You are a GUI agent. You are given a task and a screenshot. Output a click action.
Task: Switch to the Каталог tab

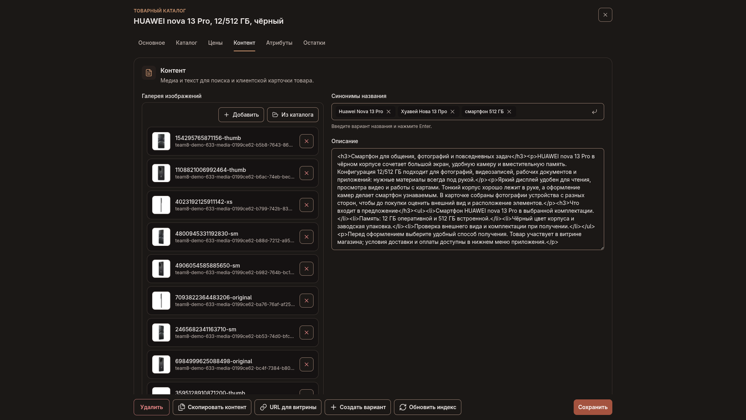[187, 43]
